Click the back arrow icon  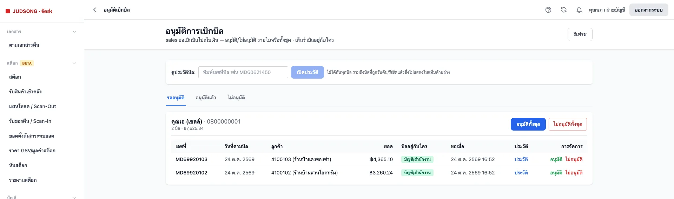(x=94, y=10)
